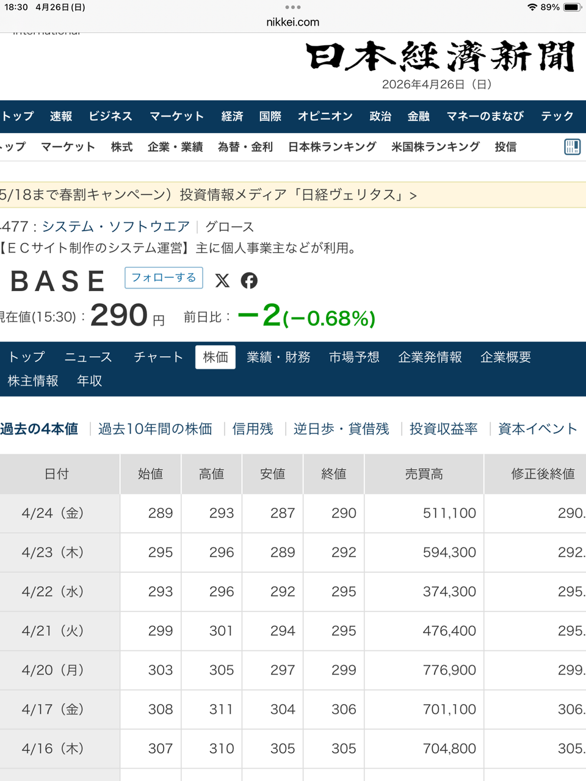Screen dimensions: 586x781
Task: Switch to 企業発情報 tab
Action: (430, 357)
